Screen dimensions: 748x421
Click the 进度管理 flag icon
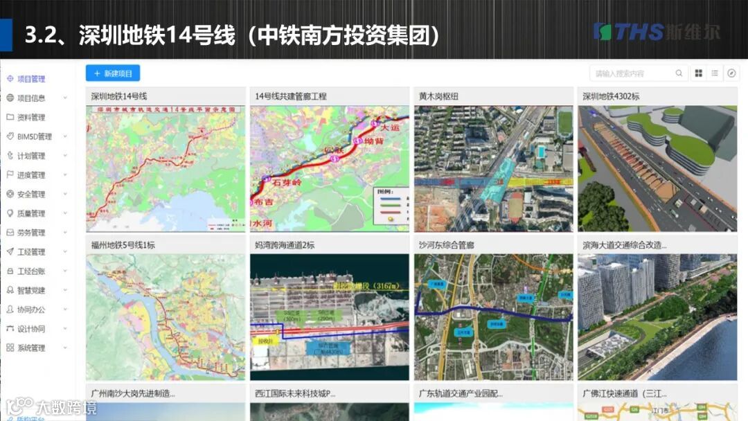coord(10,174)
